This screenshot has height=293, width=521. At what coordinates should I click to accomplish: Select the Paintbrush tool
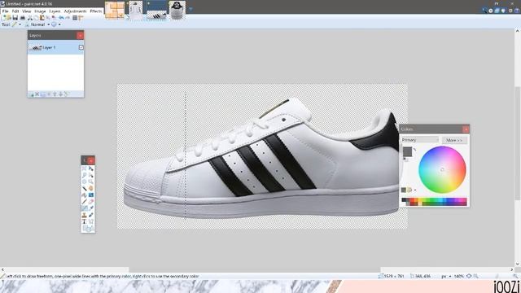pyautogui.click(x=85, y=202)
